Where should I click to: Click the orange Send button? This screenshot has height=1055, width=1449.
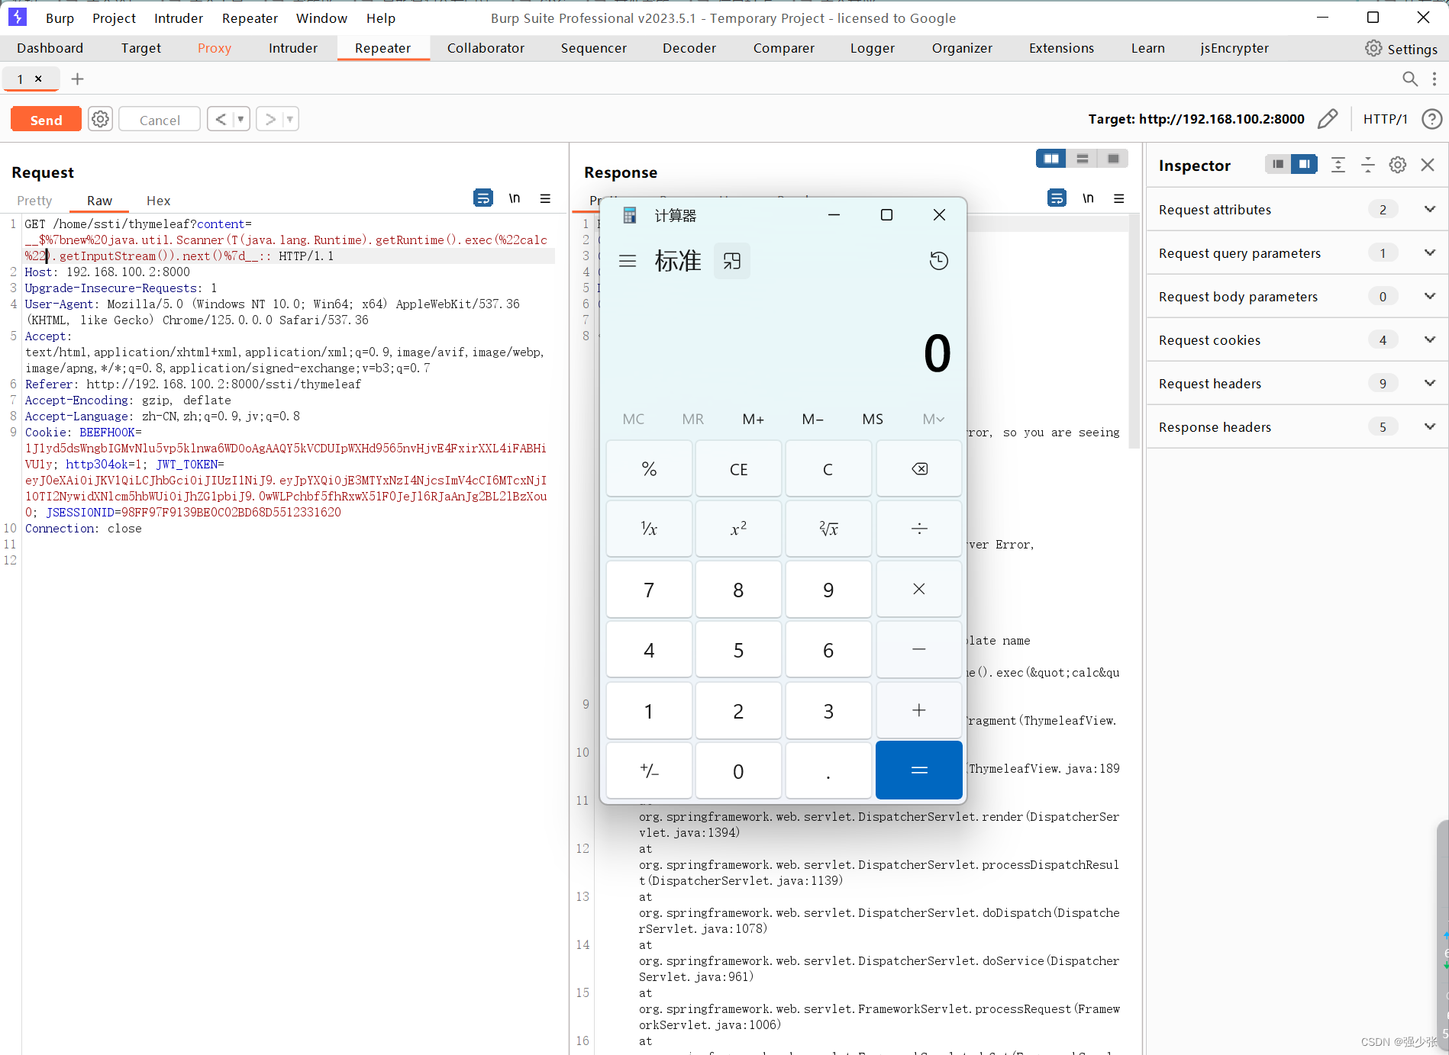point(46,119)
